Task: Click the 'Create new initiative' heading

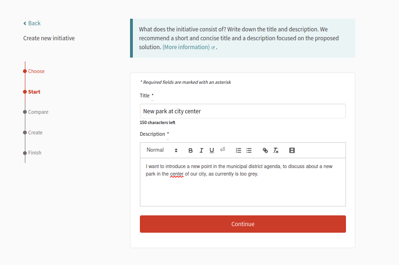Action: tap(49, 38)
